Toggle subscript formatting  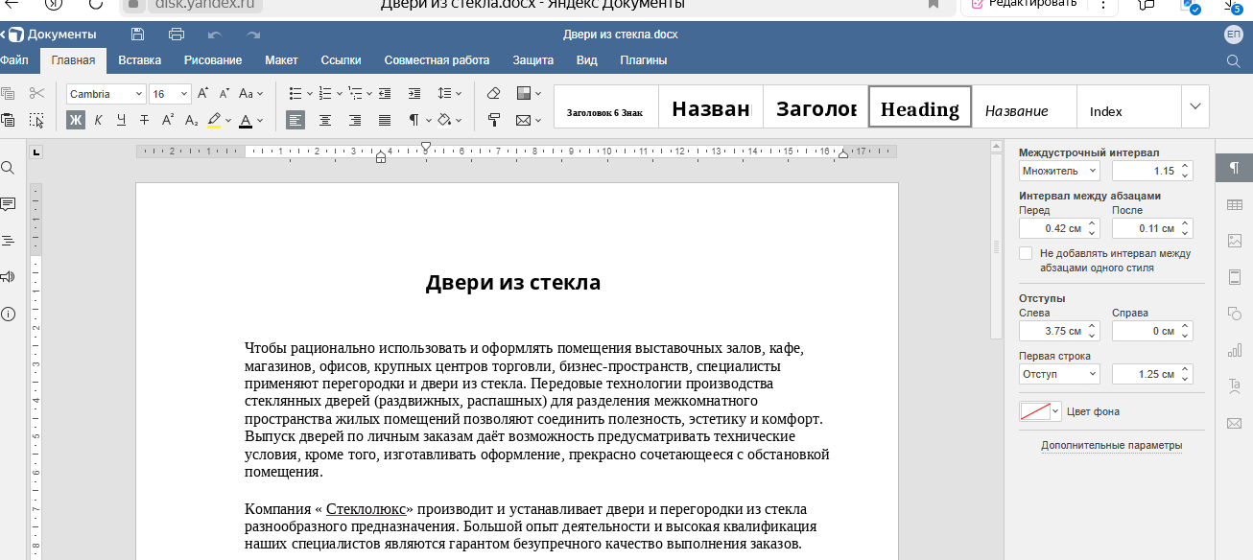tap(191, 120)
